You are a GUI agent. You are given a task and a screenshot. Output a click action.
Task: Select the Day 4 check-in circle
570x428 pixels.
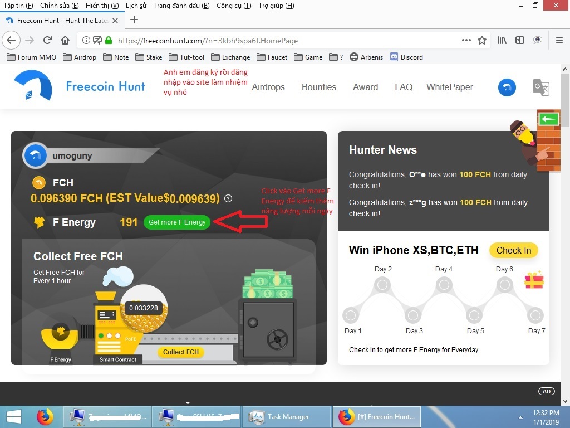(444, 285)
